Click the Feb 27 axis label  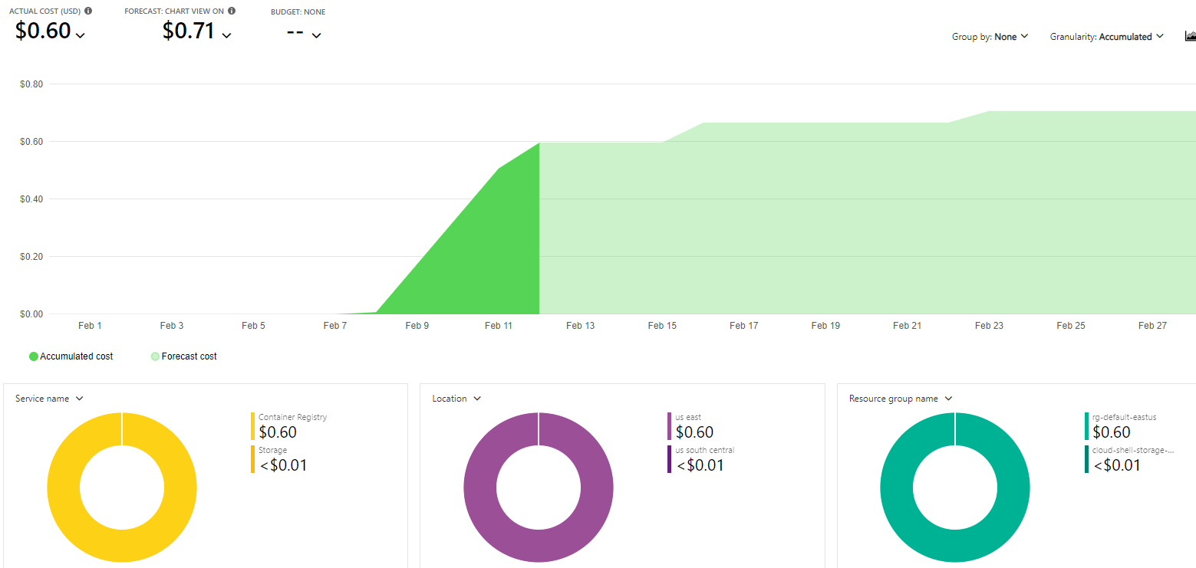(x=1152, y=326)
